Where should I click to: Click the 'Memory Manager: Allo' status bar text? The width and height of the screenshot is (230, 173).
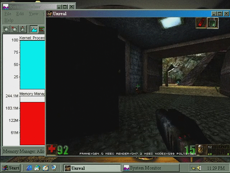click(x=24, y=151)
